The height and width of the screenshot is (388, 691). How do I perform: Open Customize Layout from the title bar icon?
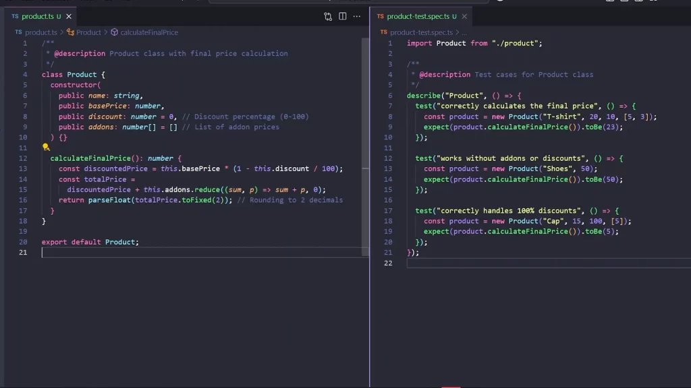pos(655,3)
